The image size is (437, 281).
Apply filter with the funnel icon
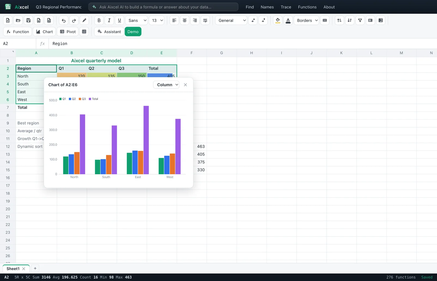pyautogui.click(x=360, y=20)
